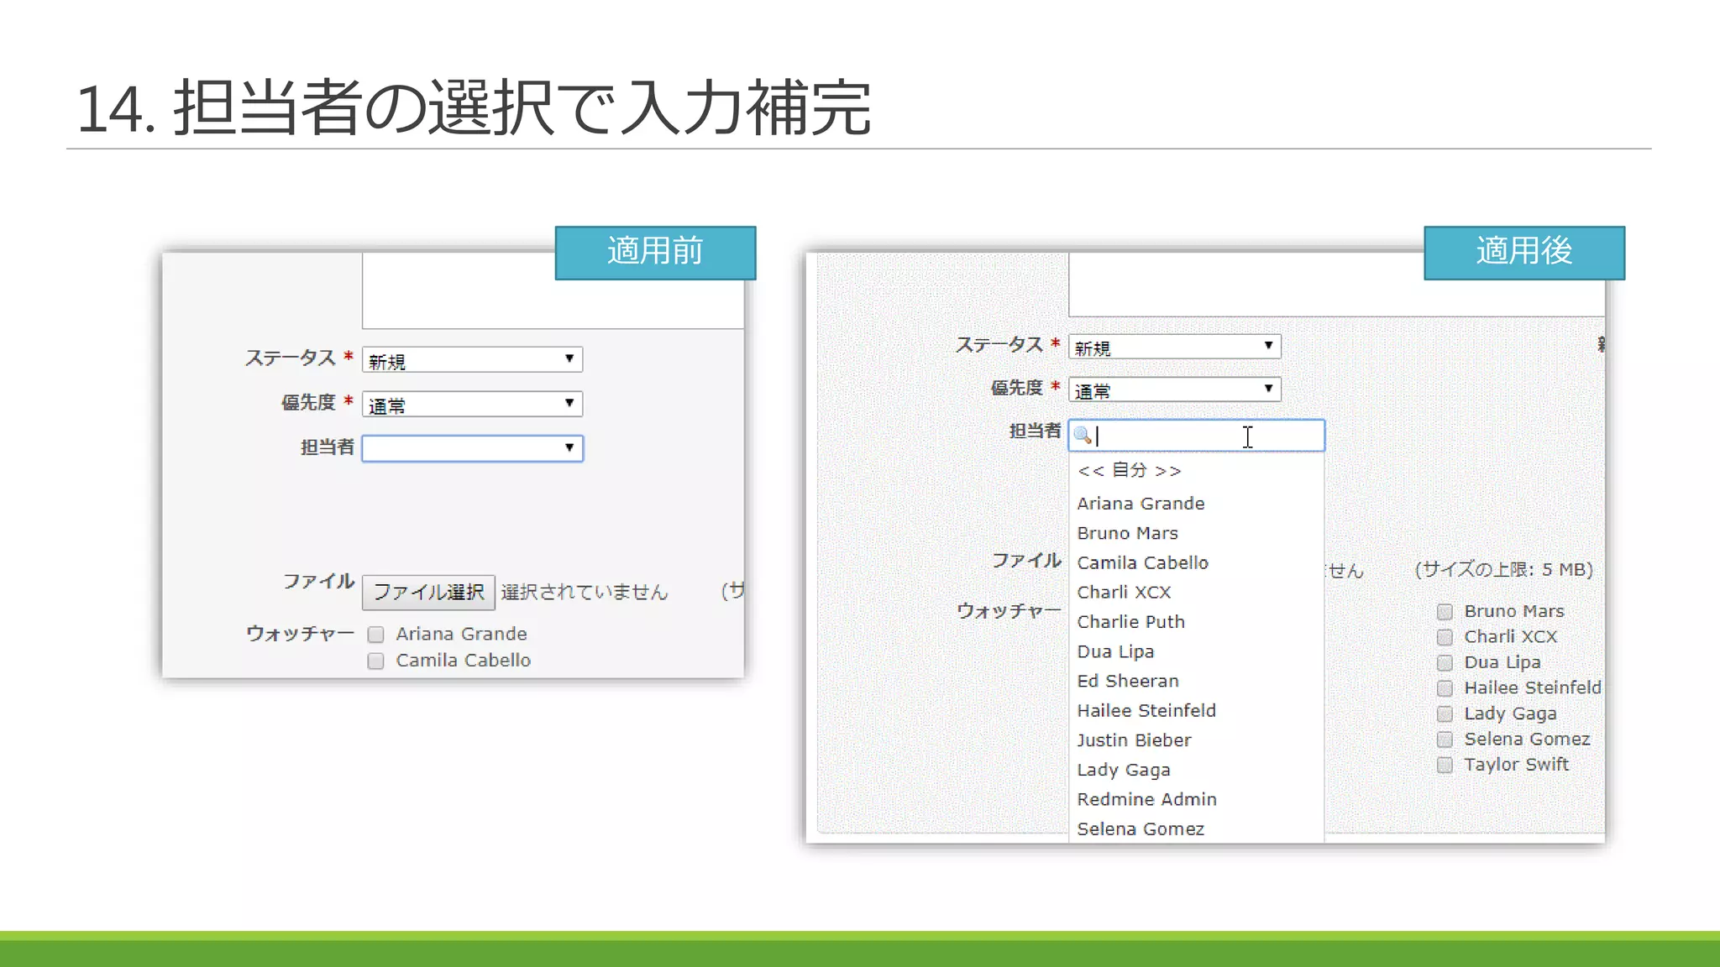
Task: Select Dua Lipa in assignee list
Action: pyautogui.click(x=1196, y=651)
